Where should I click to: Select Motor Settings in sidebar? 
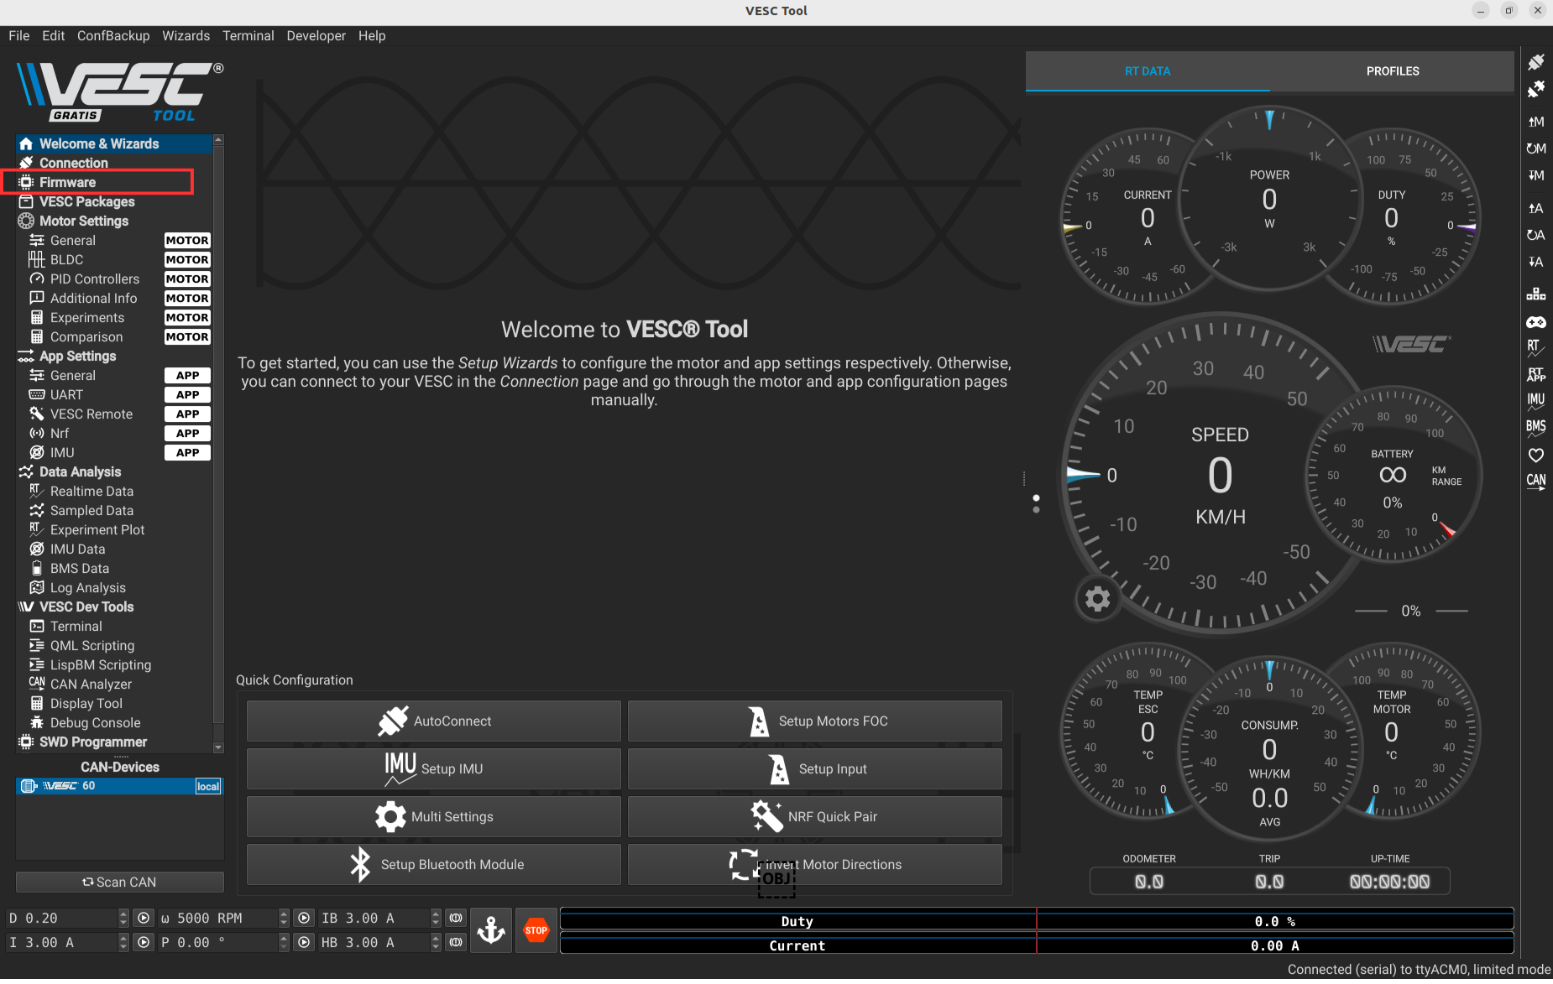tap(114, 221)
